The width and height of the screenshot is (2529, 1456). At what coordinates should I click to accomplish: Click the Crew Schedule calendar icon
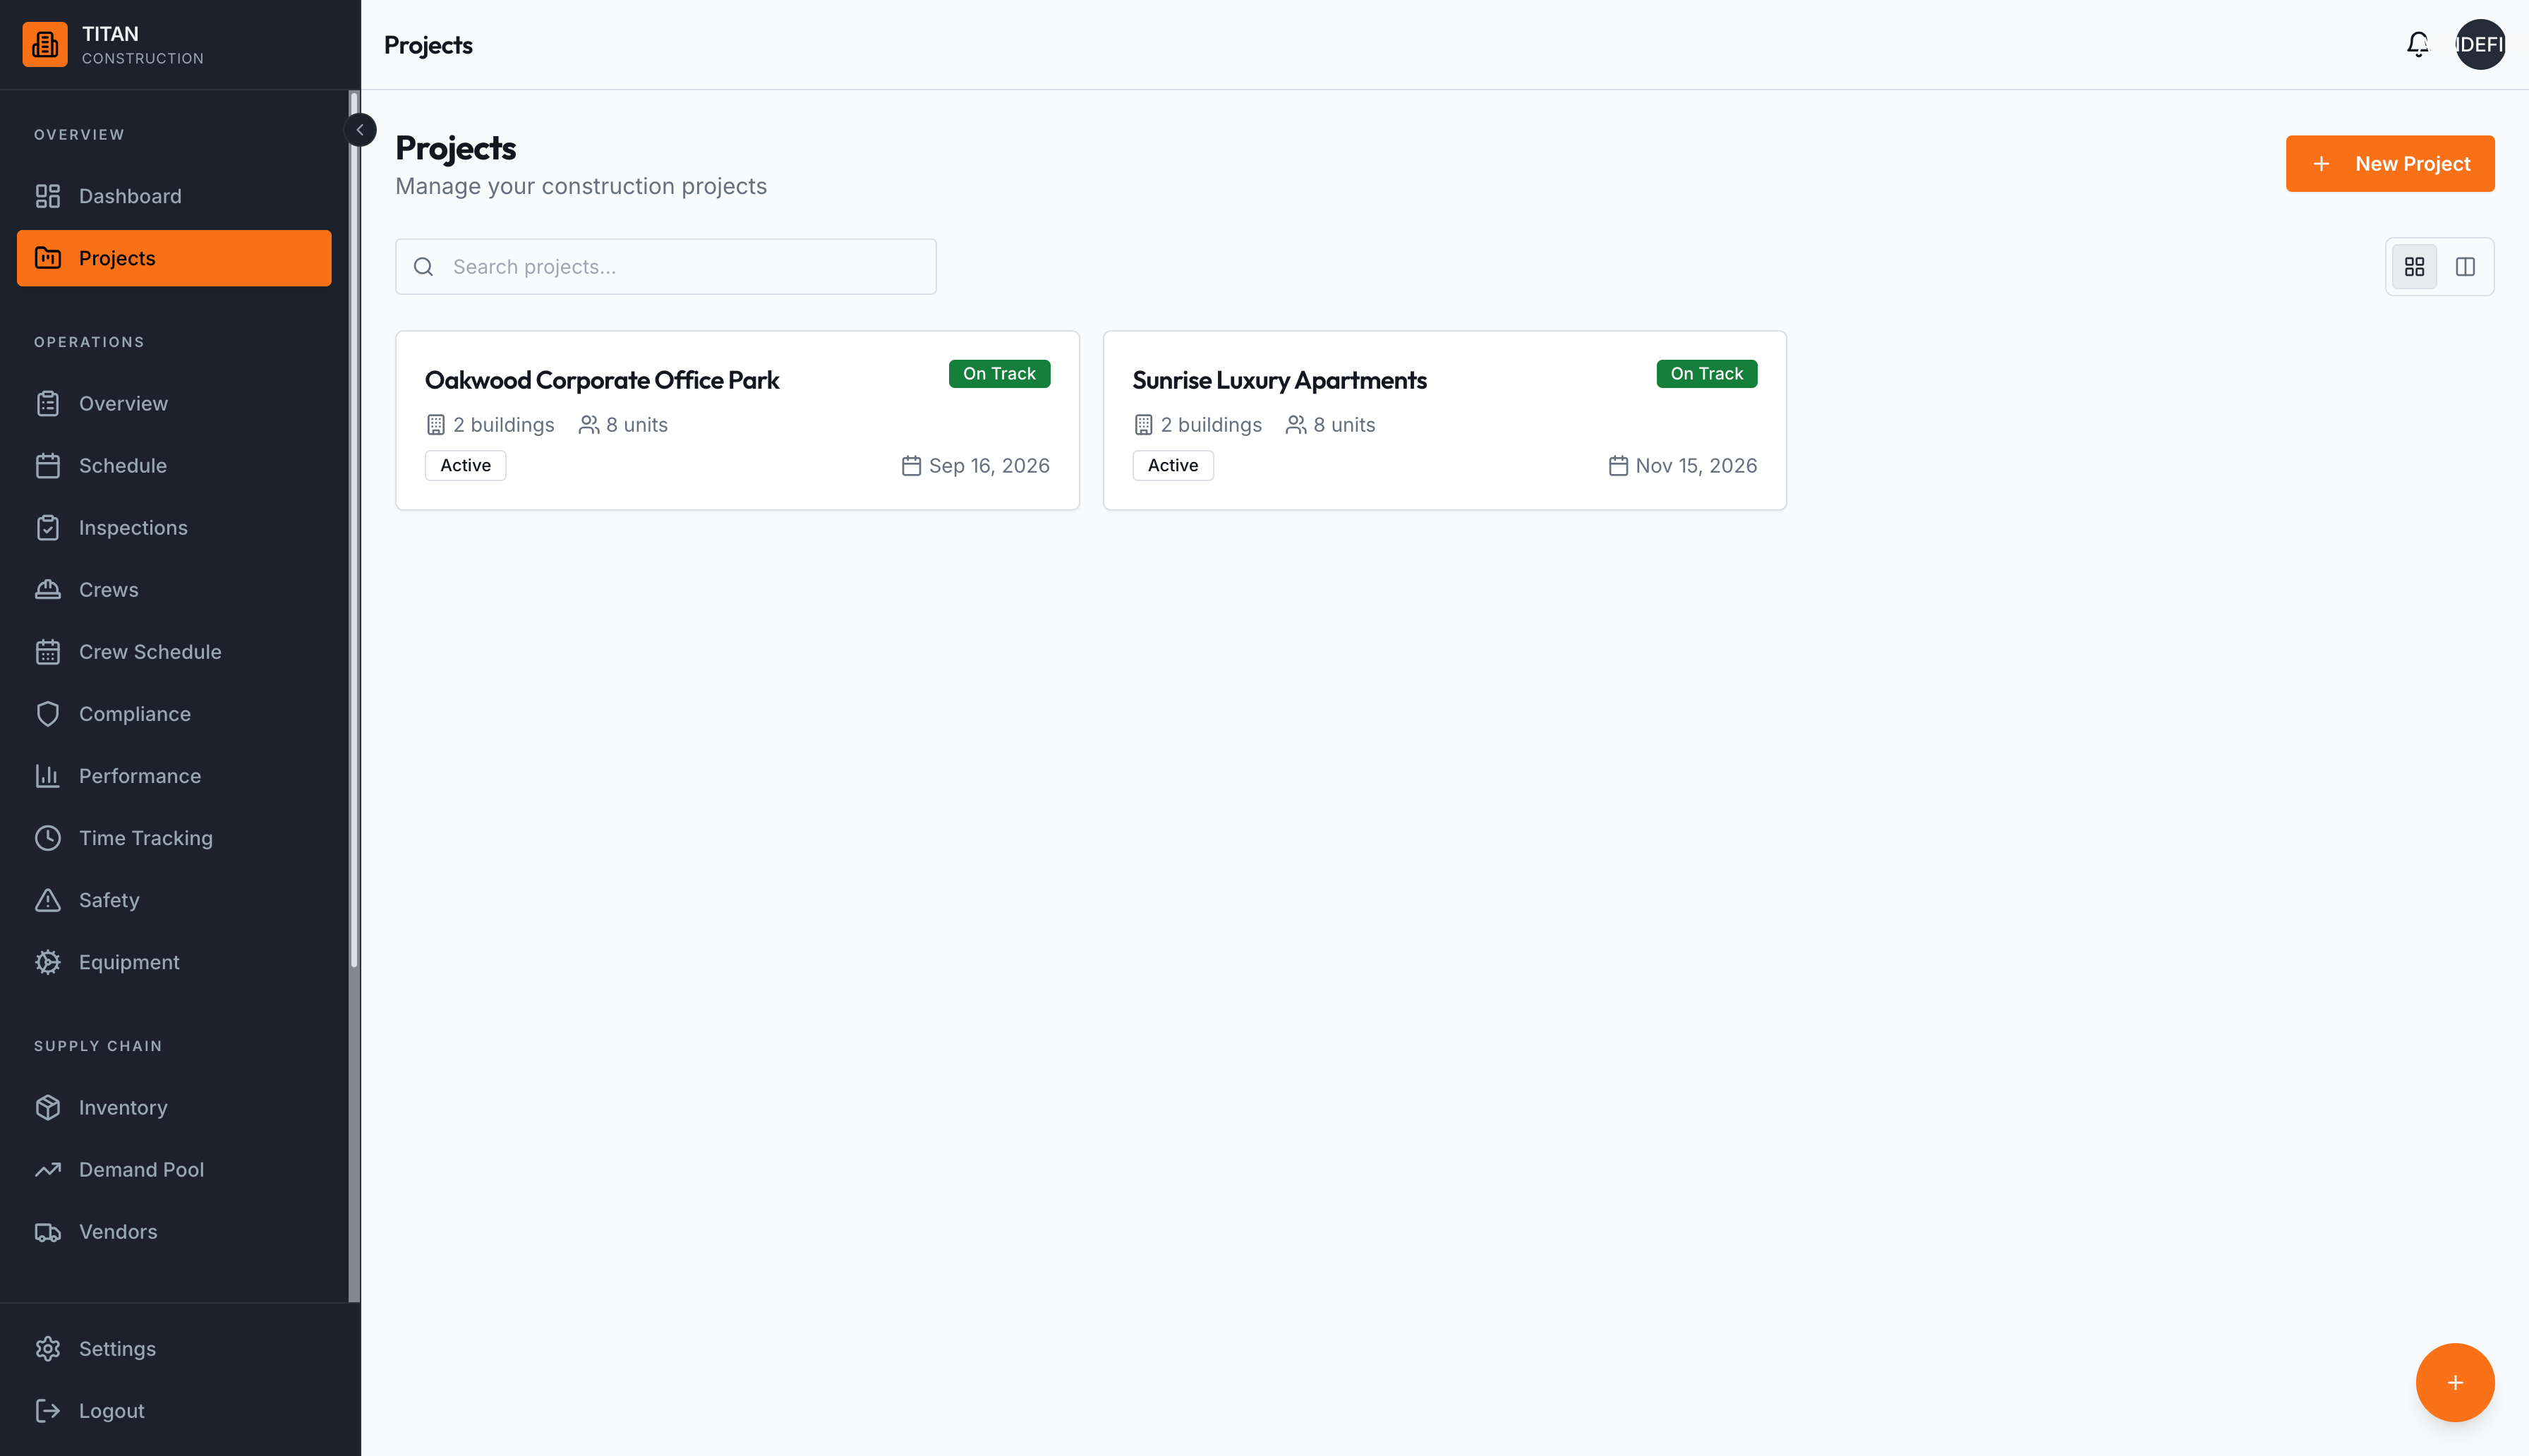tap(48, 651)
